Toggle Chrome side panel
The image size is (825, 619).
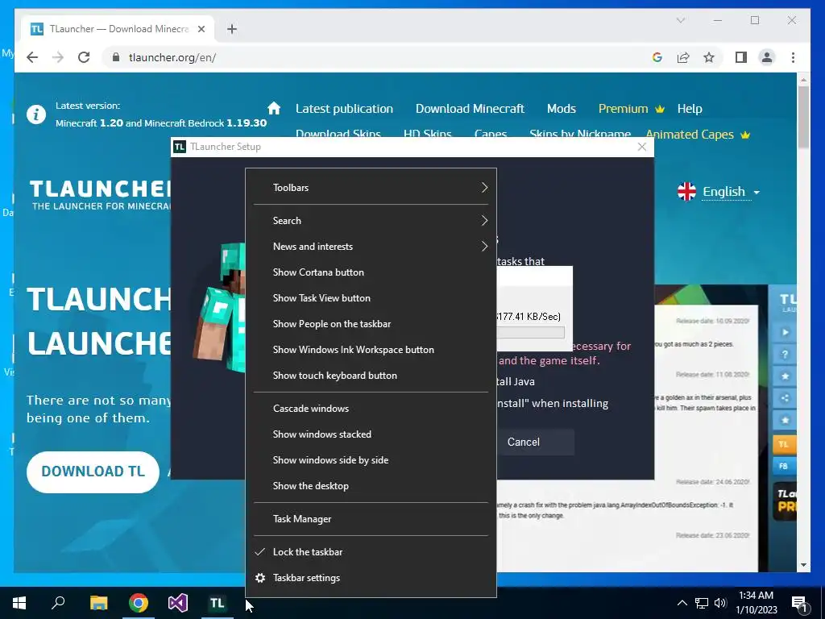(741, 57)
